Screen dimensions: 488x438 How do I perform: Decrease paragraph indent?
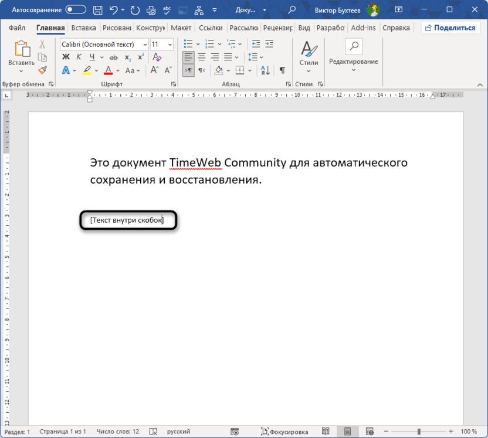point(256,44)
